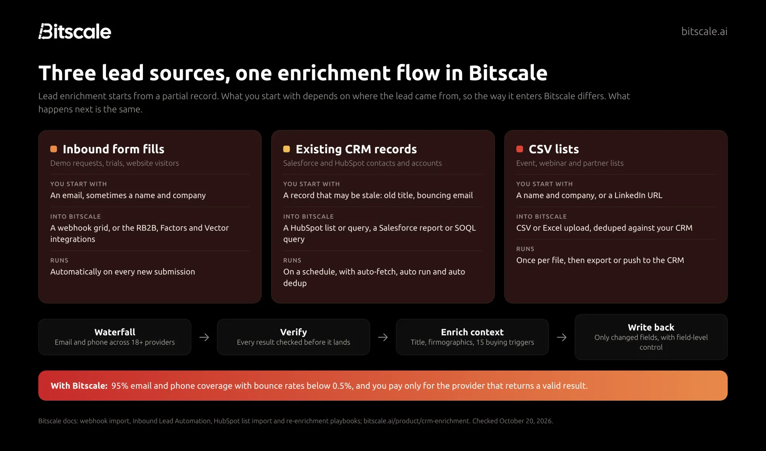Click the red marker beside CSV lists
766x451 pixels.
[x=520, y=149]
